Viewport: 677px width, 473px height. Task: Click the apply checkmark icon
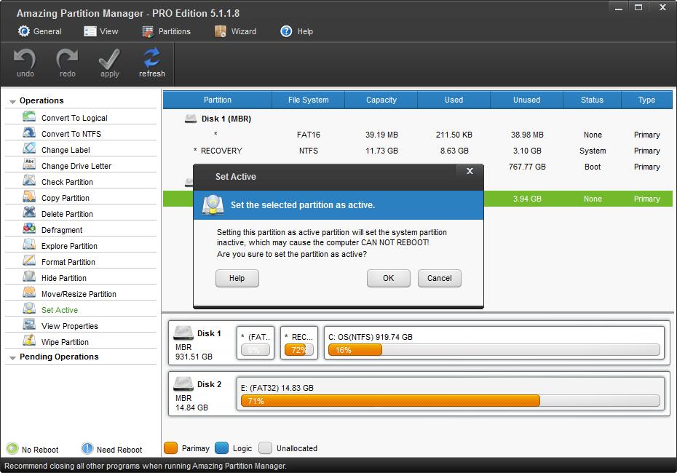[109, 59]
